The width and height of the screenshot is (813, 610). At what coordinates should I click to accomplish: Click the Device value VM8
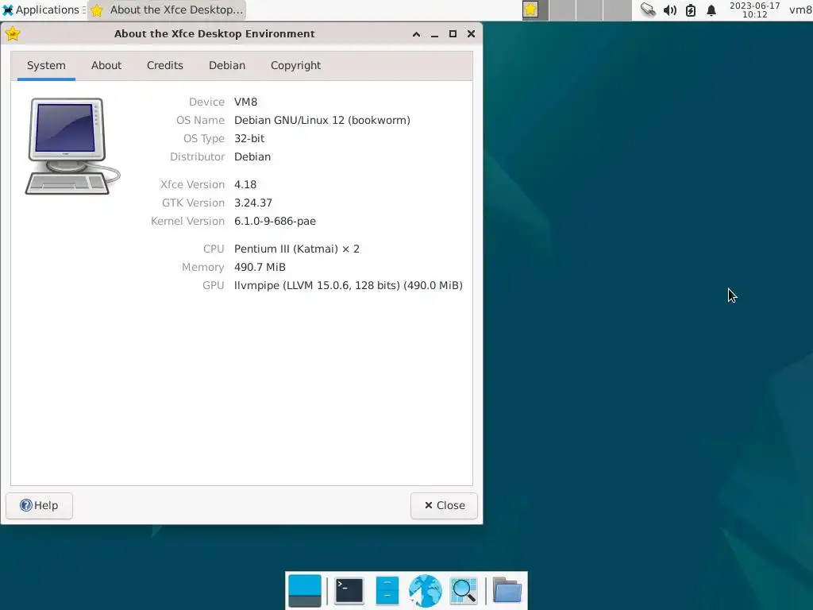246,102
